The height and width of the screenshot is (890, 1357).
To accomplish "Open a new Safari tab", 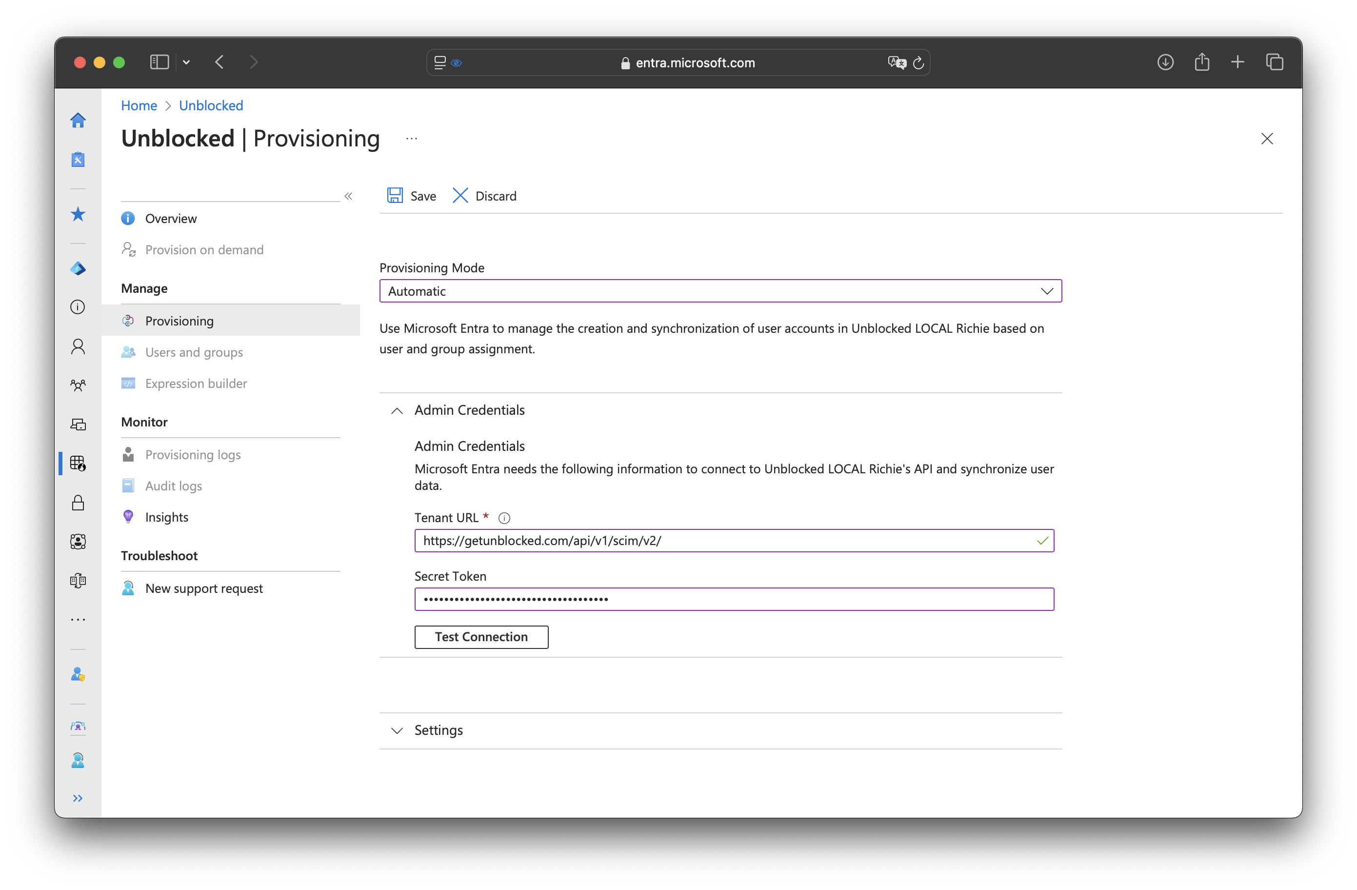I will pyautogui.click(x=1238, y=62).
